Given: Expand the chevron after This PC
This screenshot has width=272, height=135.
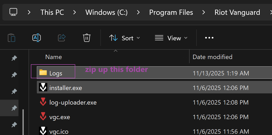Looking at the screenshot, I should [75, 12].
